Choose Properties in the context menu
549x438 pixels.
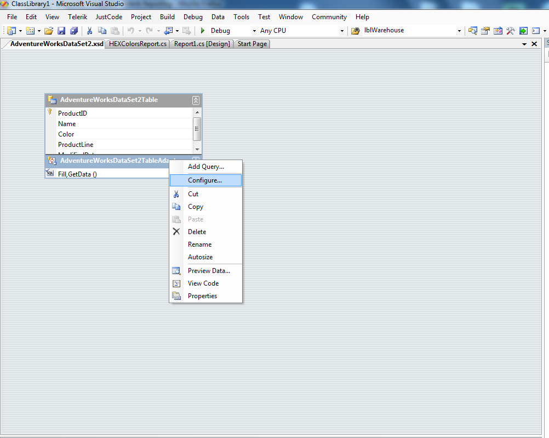(206, 295)
